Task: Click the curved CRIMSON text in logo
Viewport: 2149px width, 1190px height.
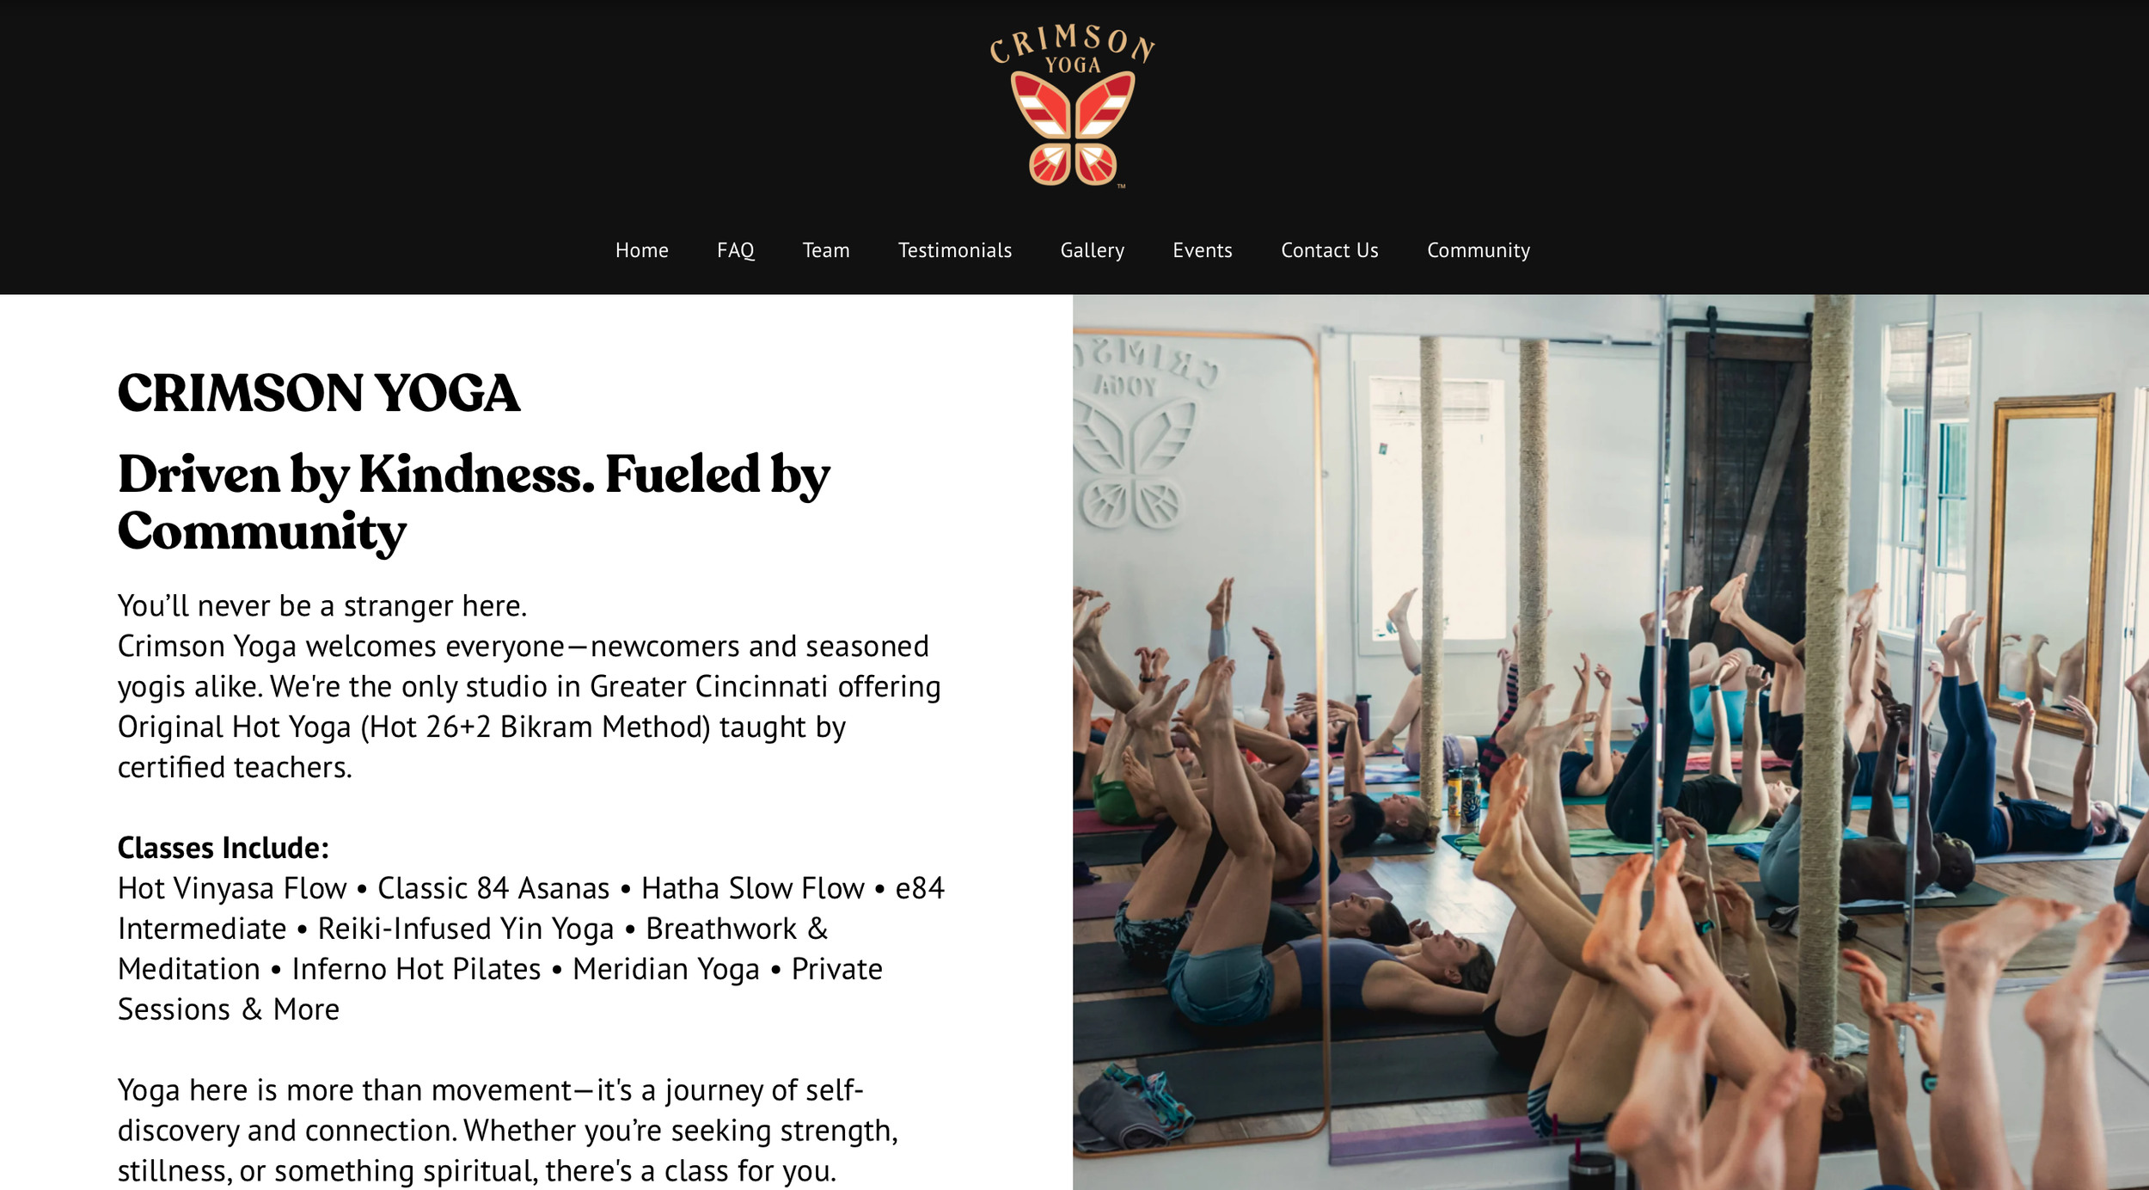Action: click(x=1072, y=41)
